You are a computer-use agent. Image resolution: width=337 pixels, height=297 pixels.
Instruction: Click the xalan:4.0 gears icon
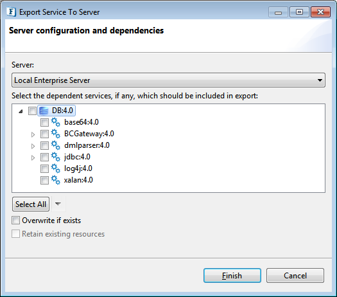[56, 180]
